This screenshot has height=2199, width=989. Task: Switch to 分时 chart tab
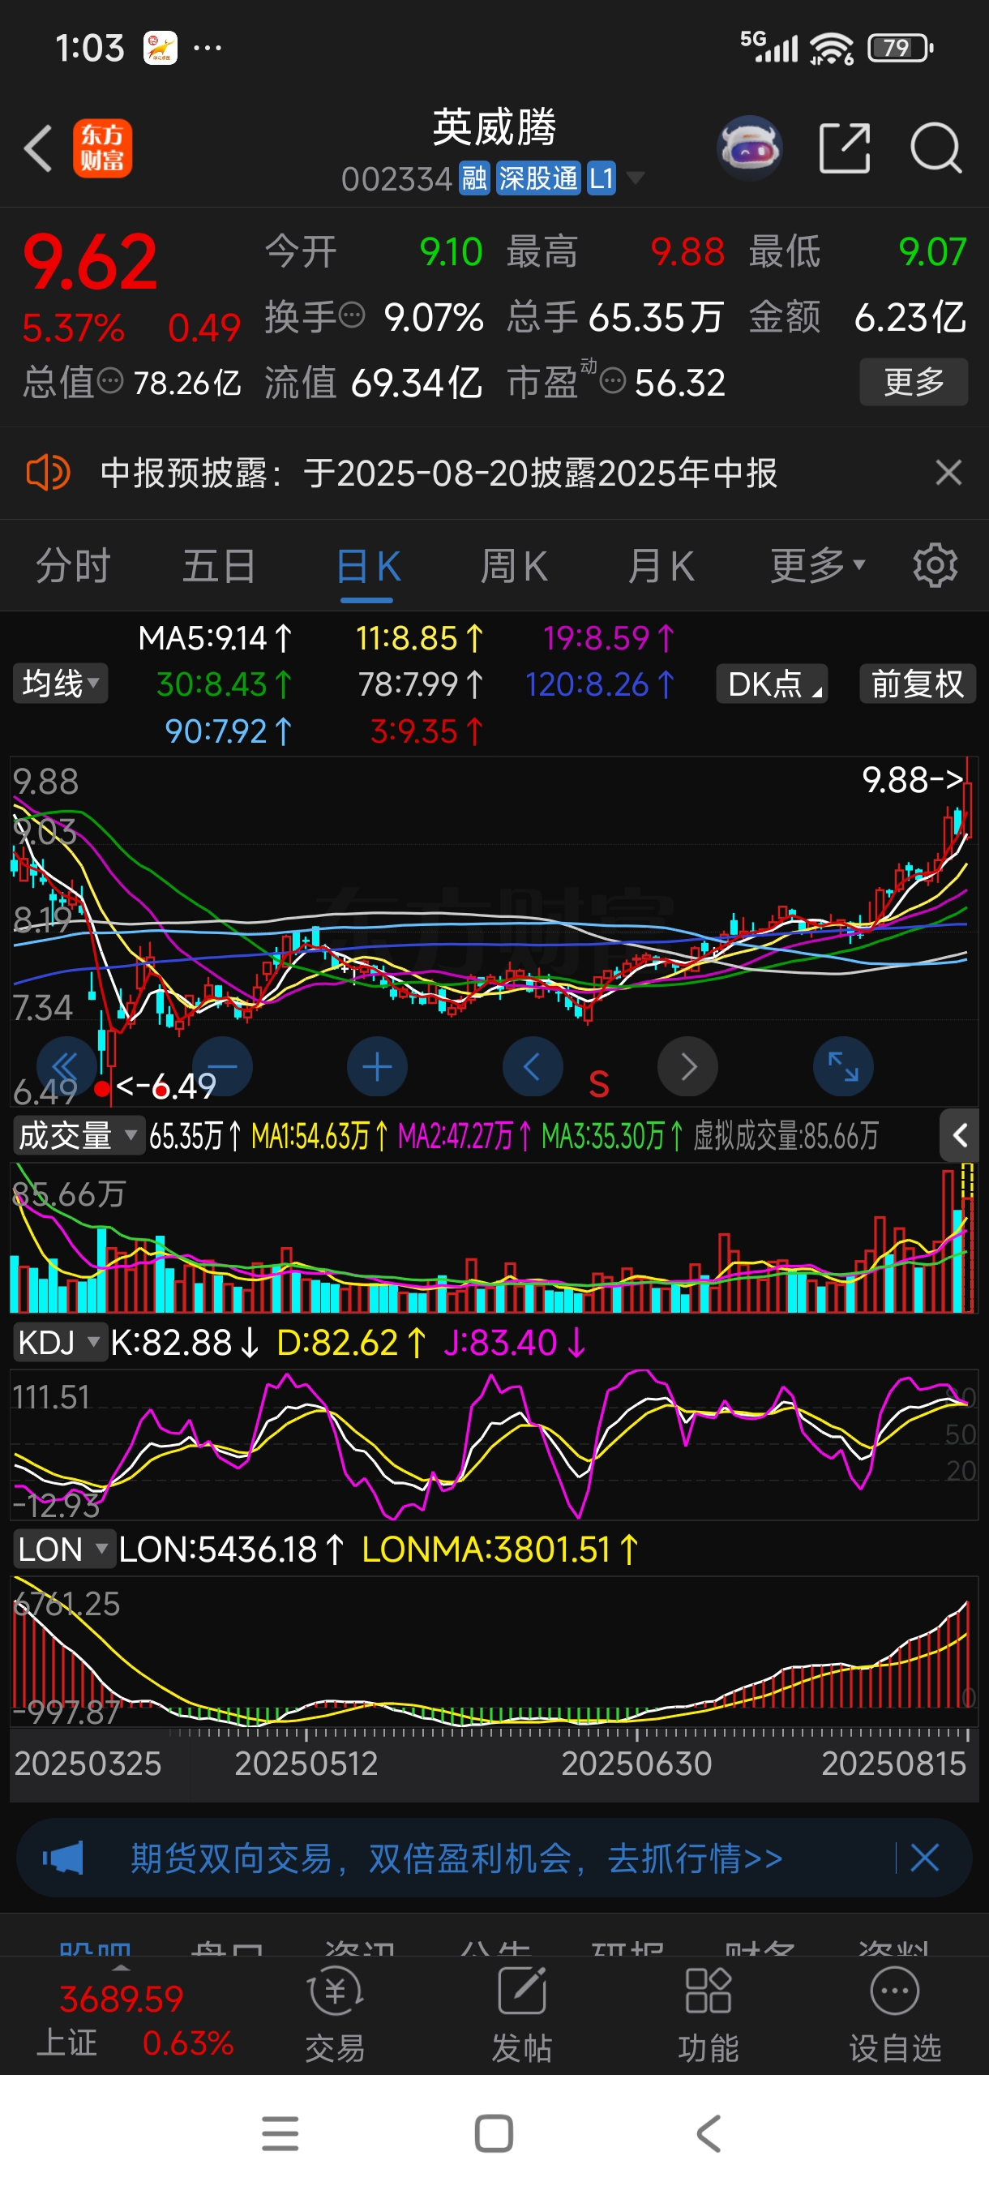(x=74, y=565)
